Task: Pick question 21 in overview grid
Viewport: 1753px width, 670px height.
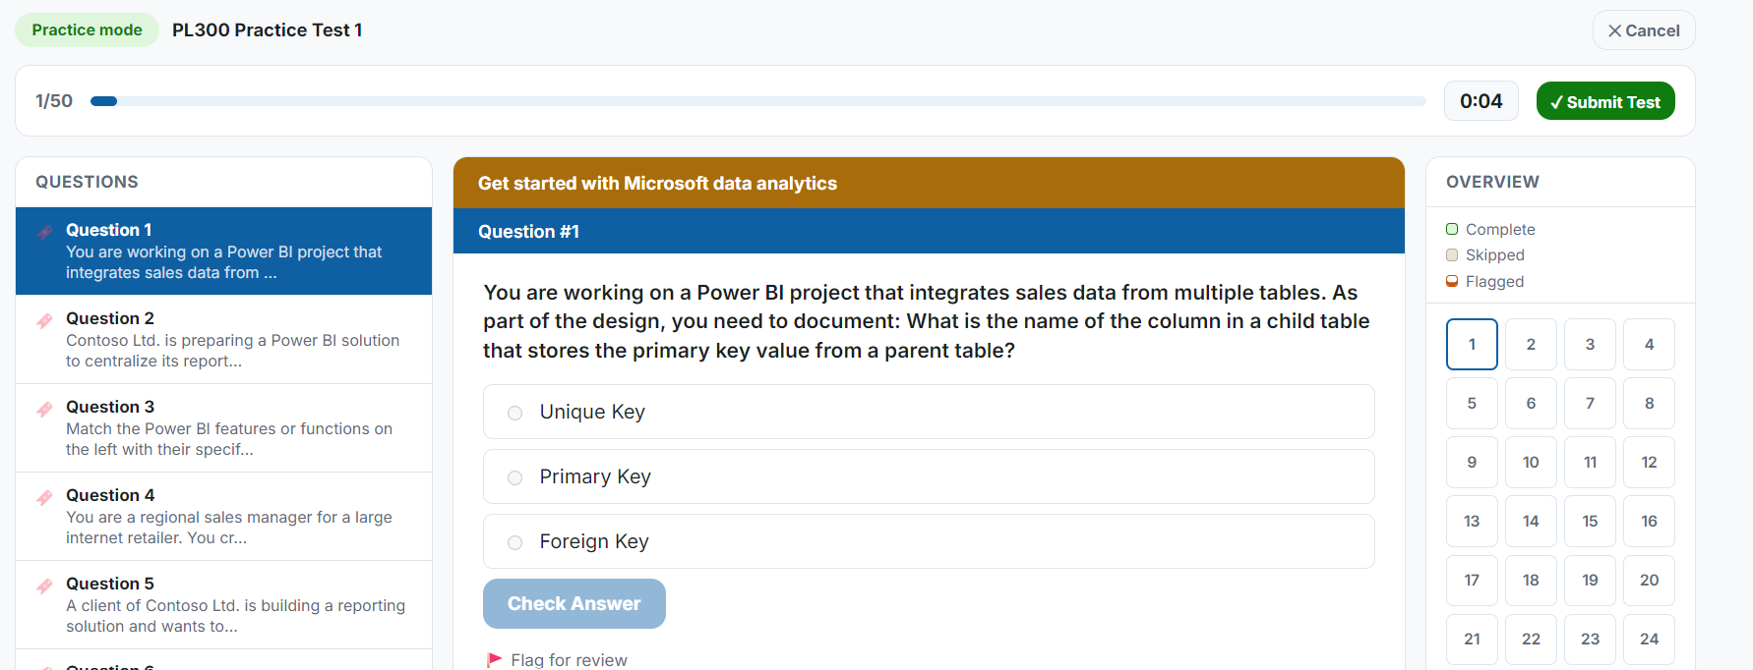Action: point(1472,639)
